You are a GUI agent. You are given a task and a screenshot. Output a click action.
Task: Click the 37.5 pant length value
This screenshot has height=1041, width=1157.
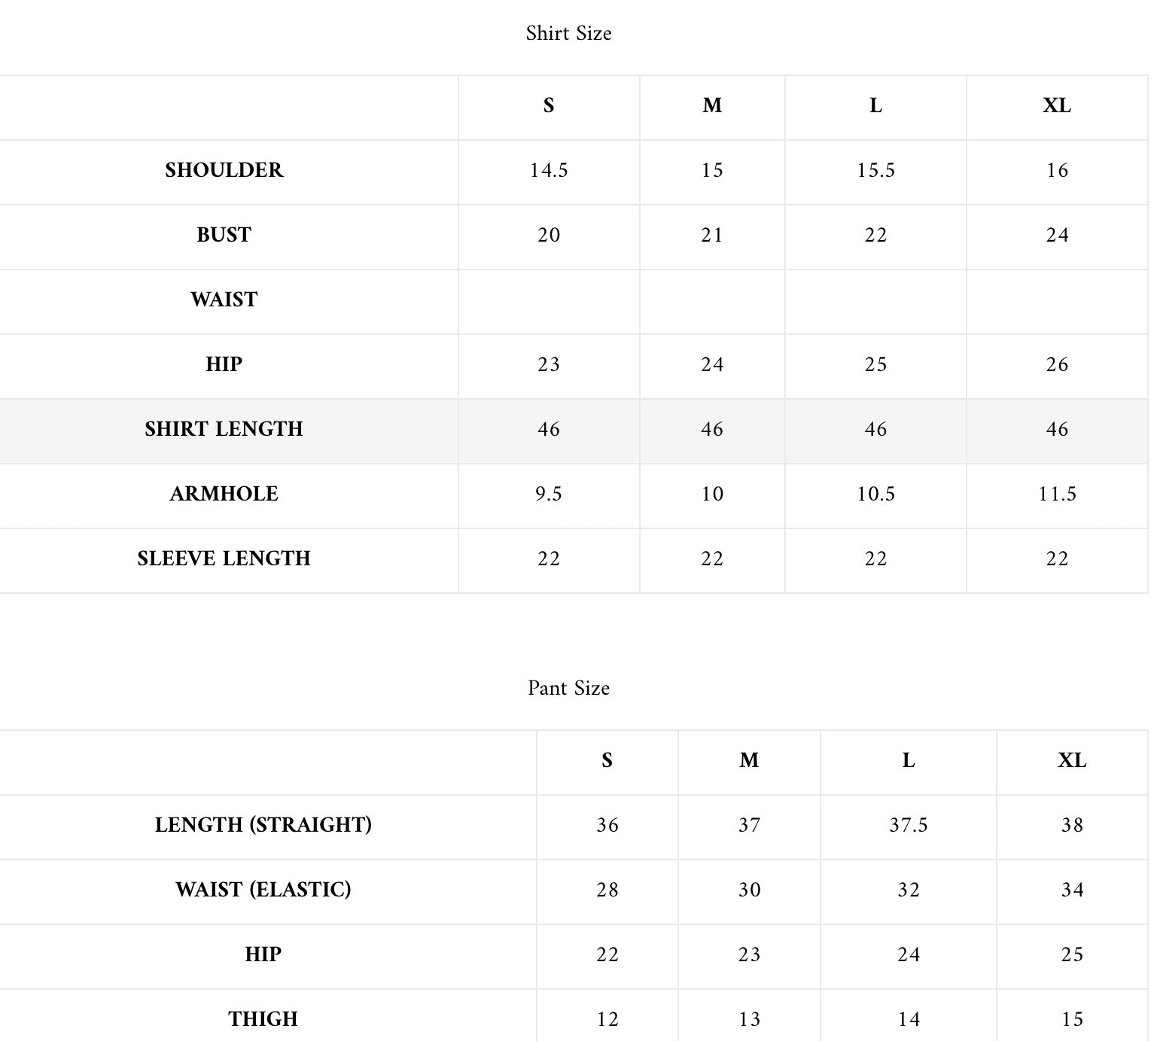point(909,825)
